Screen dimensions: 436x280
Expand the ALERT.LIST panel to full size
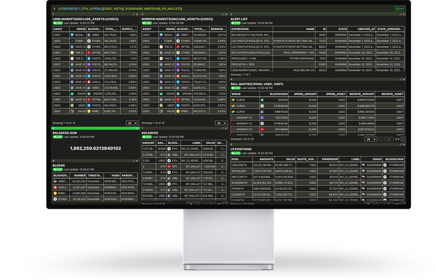tap(401, 14)
